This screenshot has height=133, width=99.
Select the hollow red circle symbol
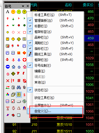click(13, 32)
